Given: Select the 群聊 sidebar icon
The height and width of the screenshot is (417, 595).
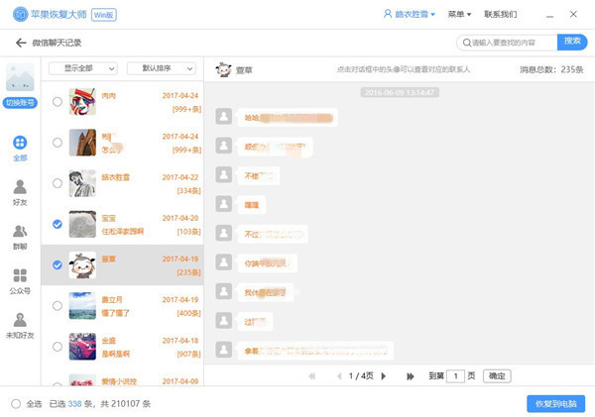Looking at the screenshot, I should [20, 231].
